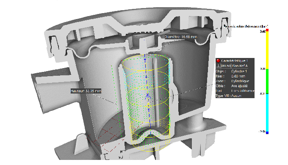The image size is (288, 165).
Task: Click the Zone value Cylindrique
Action: [240, 81]
